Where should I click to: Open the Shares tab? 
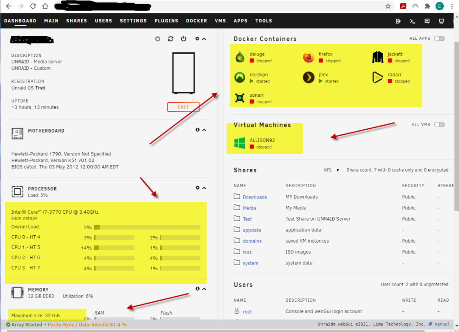click(x=76, y=21)
